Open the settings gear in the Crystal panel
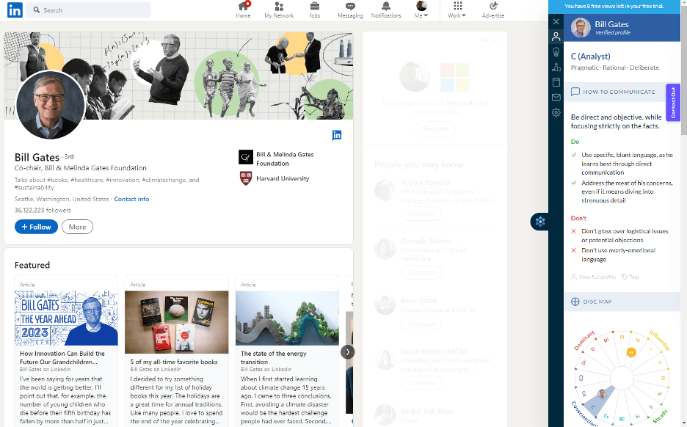Image resolution: width=687 pixels, height=427 pixels. click(556, 112)
